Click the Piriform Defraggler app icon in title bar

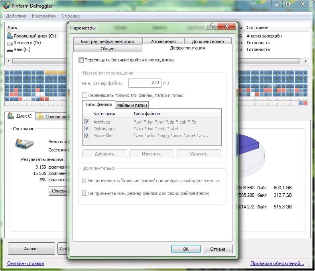tap(6, 6)
